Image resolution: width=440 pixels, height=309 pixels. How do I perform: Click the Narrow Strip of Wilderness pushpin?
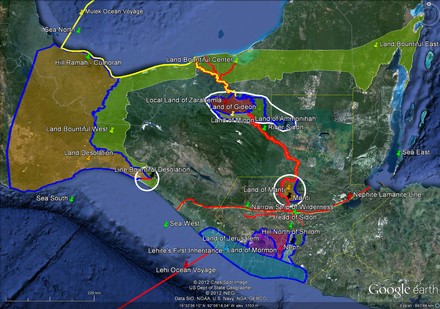[248, 205]
